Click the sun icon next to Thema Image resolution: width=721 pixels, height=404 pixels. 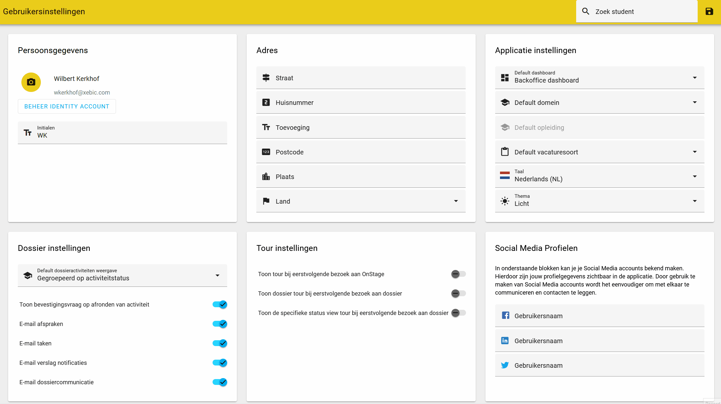[505, 201]
